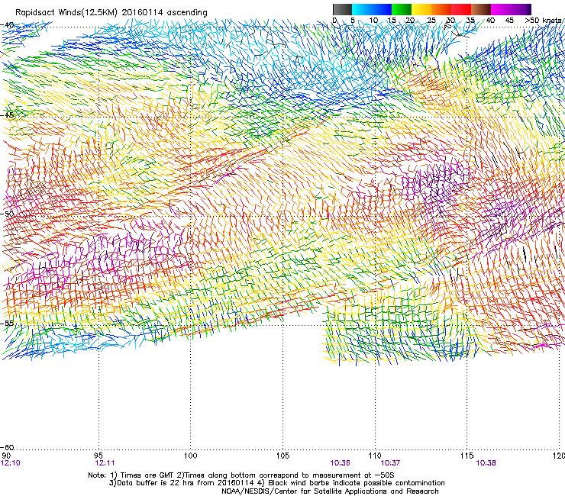
Task: Click the dark purple 45-50 knots legend swatch
Action: pyautogui.click(x=521, y=9)
